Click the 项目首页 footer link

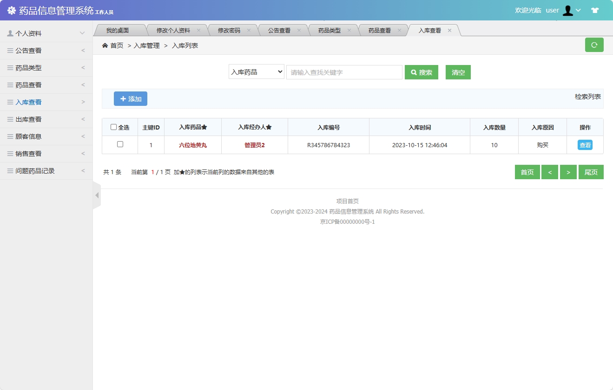pyautogui.click(x=347, y=201)
